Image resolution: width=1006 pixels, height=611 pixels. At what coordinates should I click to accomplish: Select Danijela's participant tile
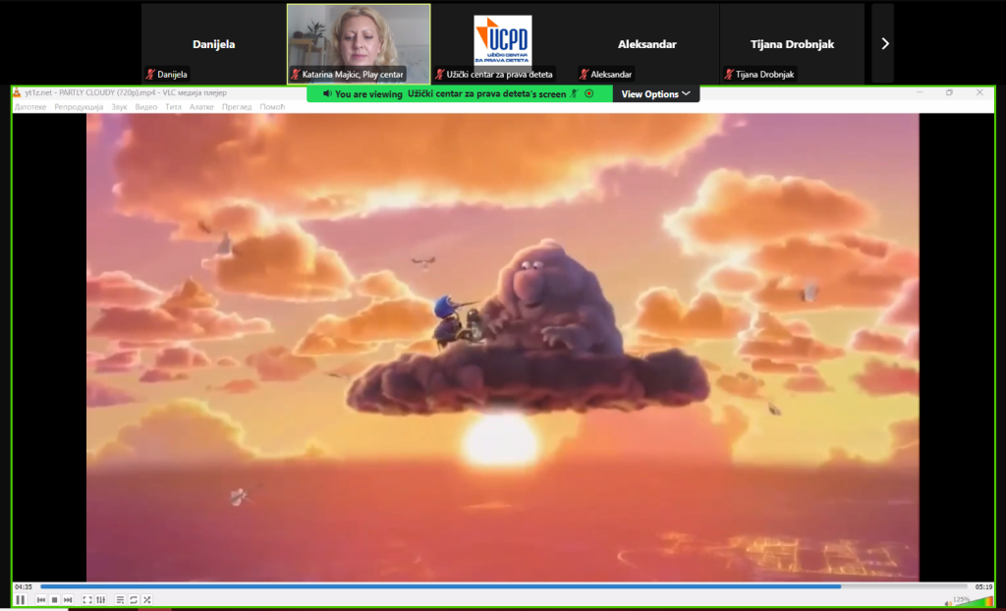[213, 43]
